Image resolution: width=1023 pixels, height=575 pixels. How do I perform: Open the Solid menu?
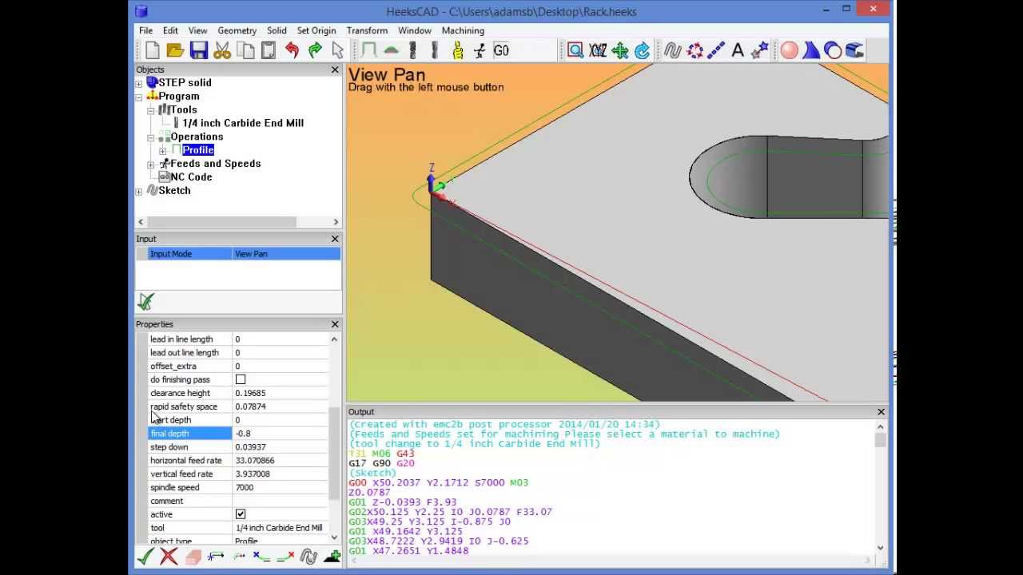click(277, 30)
